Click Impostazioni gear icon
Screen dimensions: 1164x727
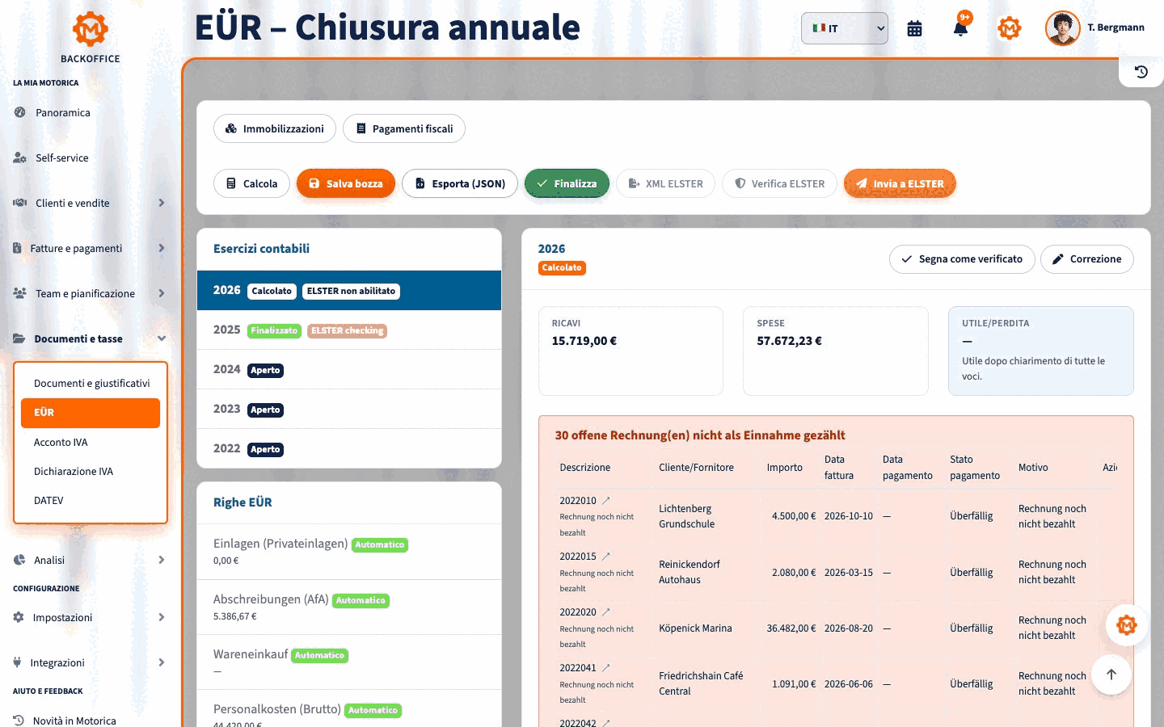19,617
